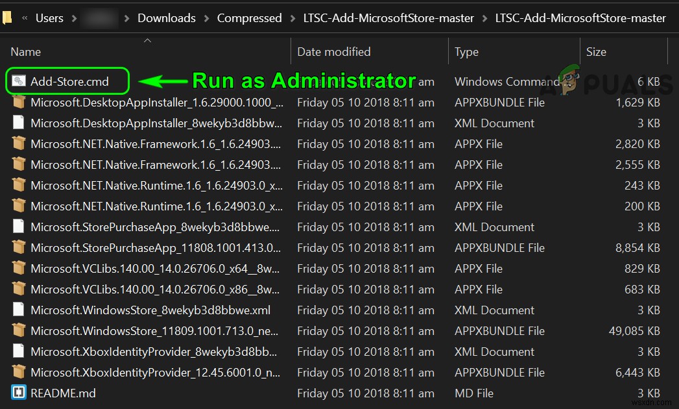Click the README.md file icon
This screenshot has width=679, height=409.
(19, 393)
